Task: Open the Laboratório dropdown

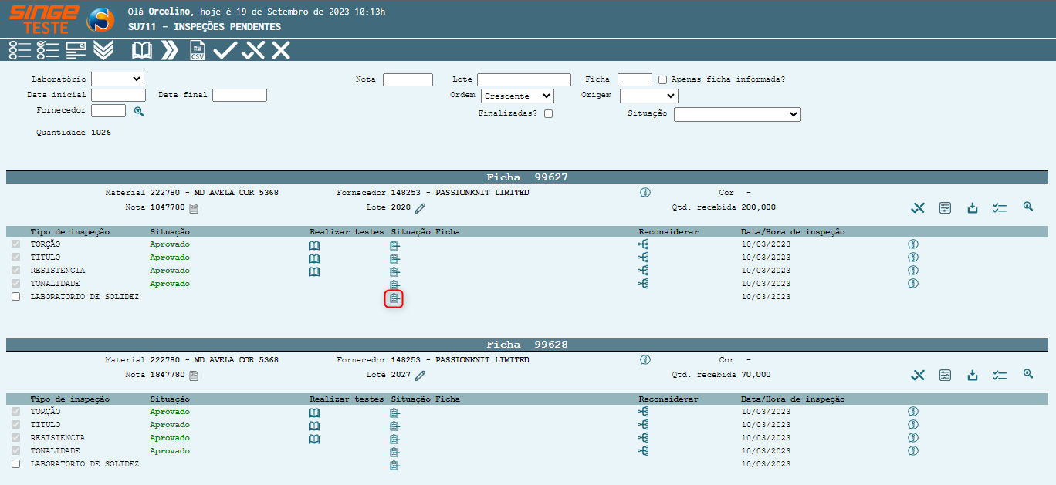Action: [x=117, y=79]
